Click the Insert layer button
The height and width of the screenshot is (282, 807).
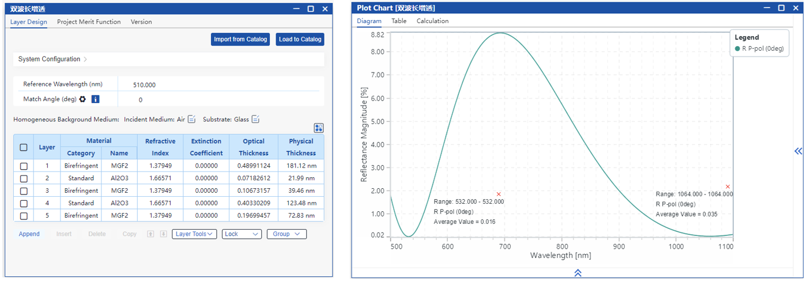point(64,234)
